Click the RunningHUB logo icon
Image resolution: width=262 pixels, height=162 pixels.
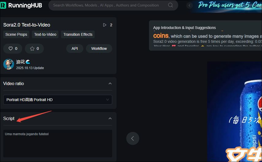click(4, 5)
